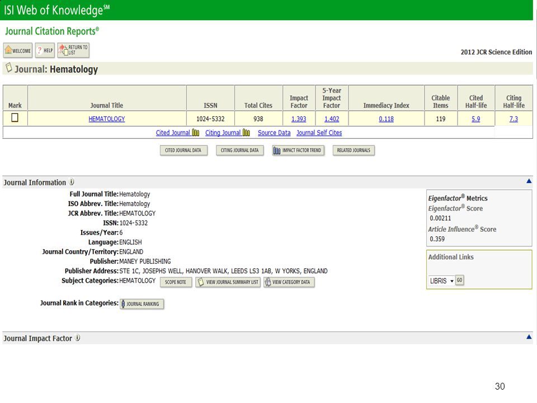This screenshot has height=403, width=537.
Task: Click the Issues/Year value 6
Action: click(121, 232)
